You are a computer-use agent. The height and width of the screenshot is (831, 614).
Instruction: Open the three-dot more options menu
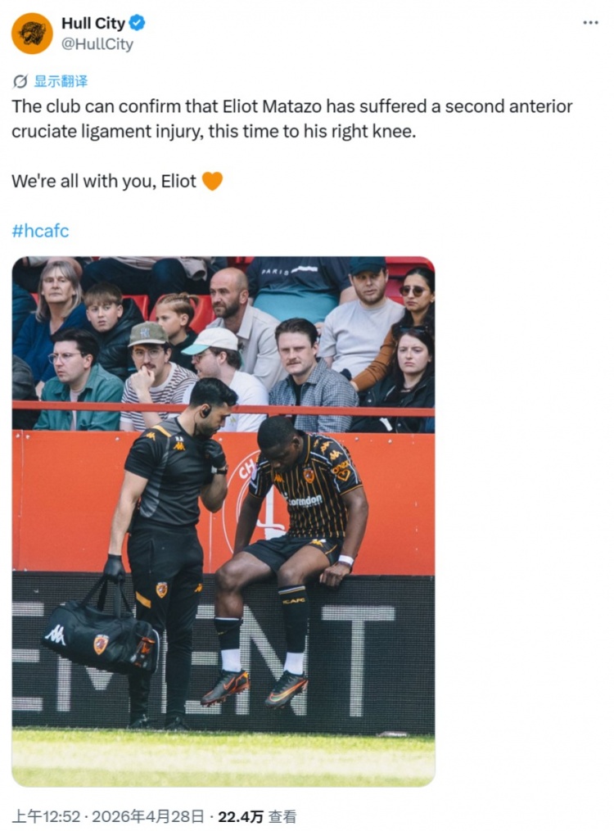pos(590,23)
